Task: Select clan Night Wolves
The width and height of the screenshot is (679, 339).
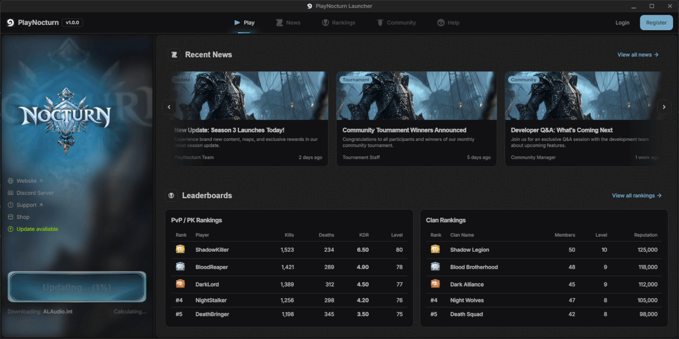Action: [x=467, y=300]
